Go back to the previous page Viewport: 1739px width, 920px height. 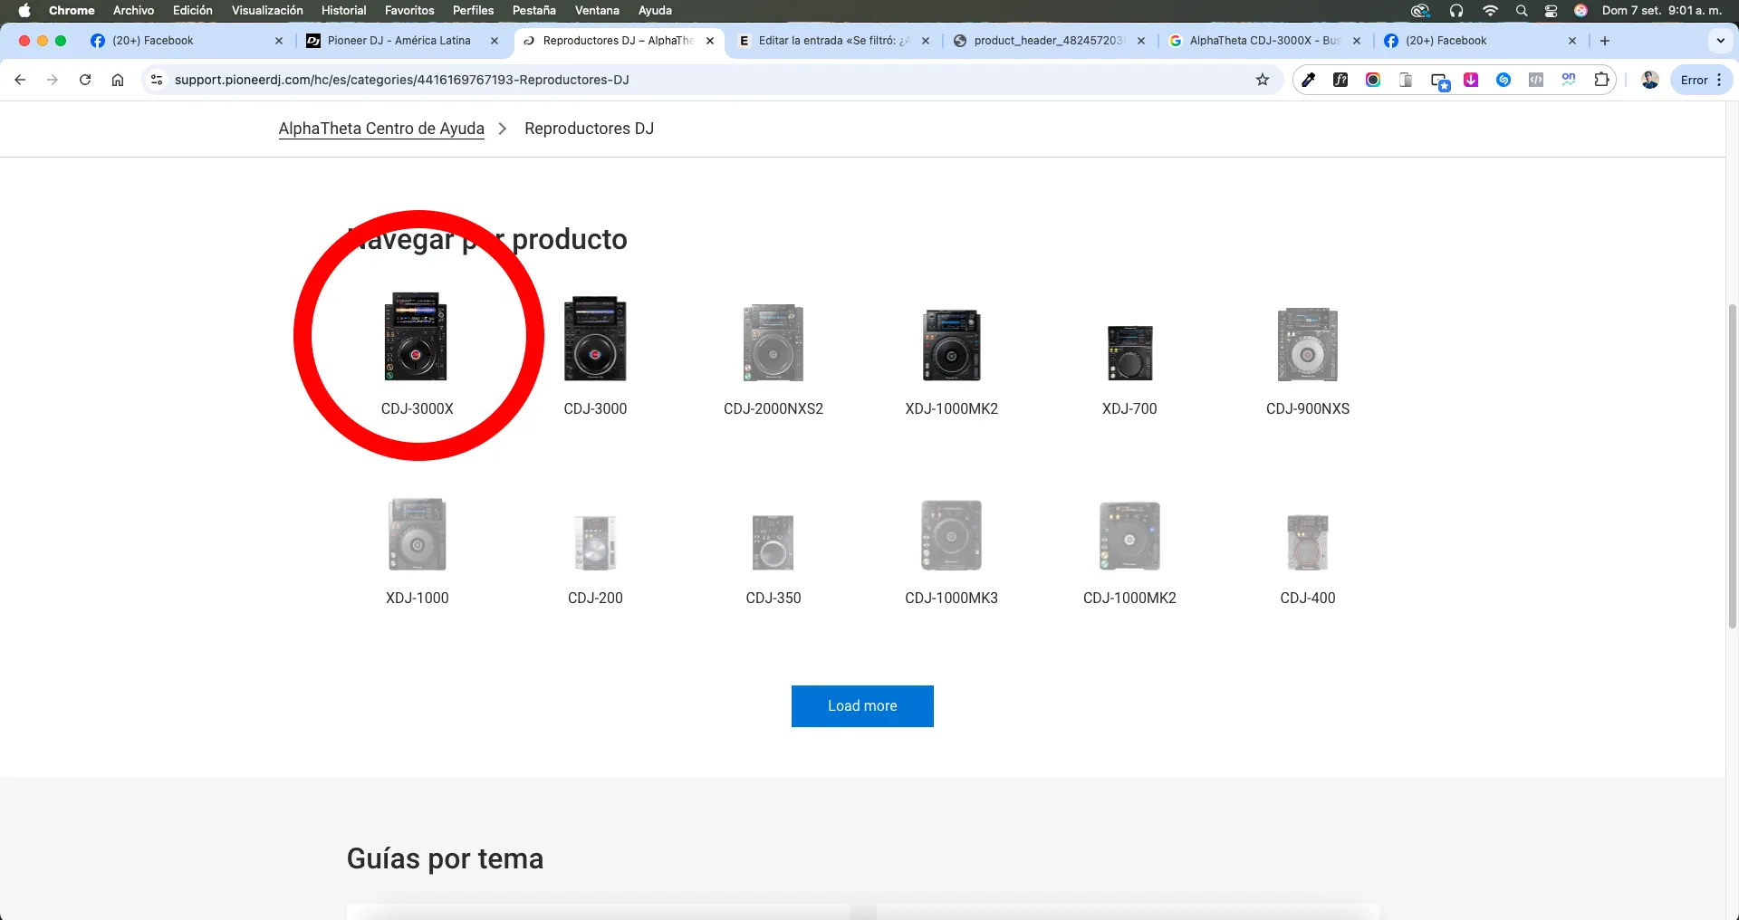(x=20, y=80)
